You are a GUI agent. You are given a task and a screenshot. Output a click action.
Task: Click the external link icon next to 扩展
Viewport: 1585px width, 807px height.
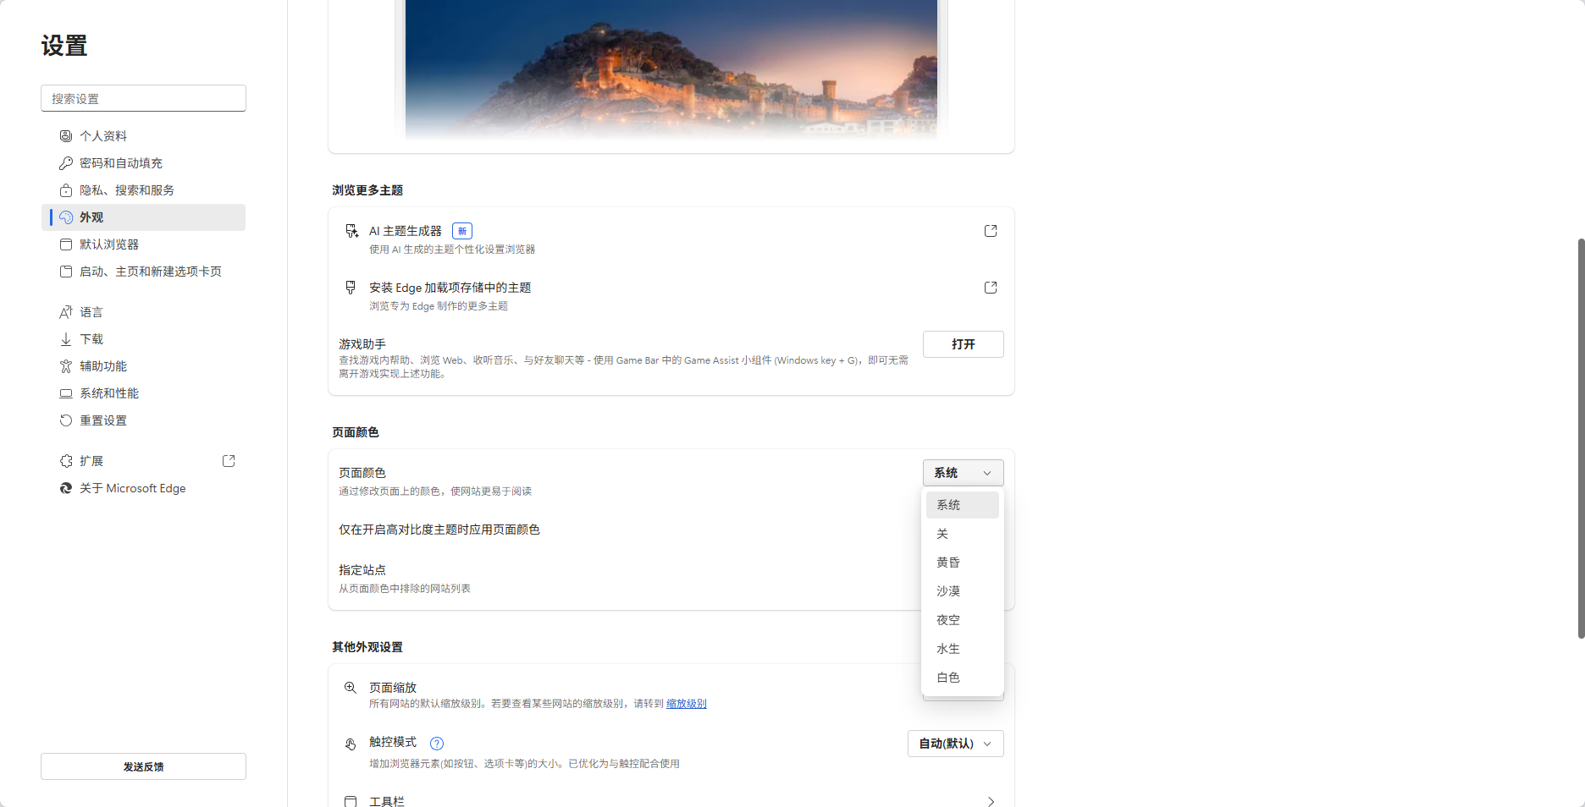click(228, 460)
